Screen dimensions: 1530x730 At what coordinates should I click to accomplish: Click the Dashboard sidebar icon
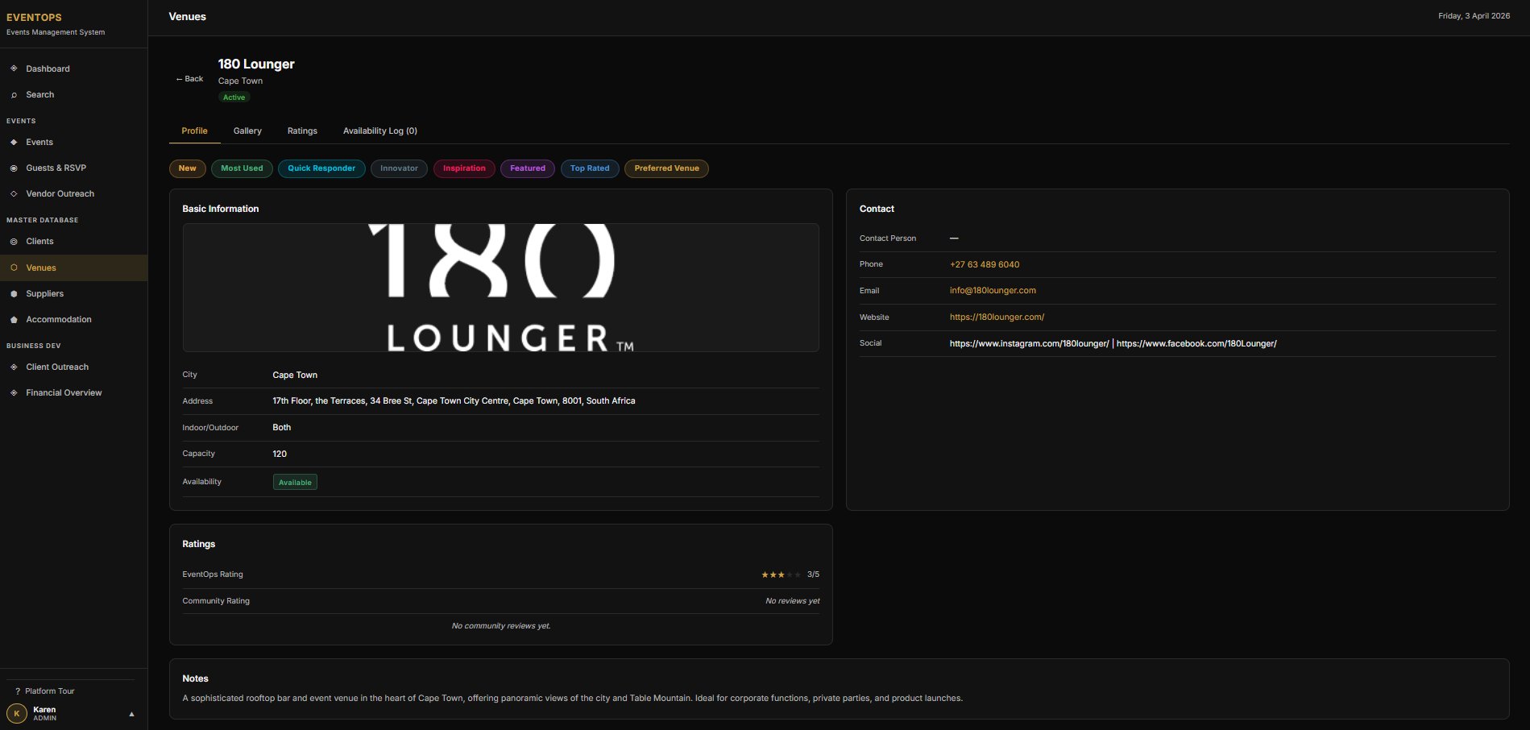[14, 68]
